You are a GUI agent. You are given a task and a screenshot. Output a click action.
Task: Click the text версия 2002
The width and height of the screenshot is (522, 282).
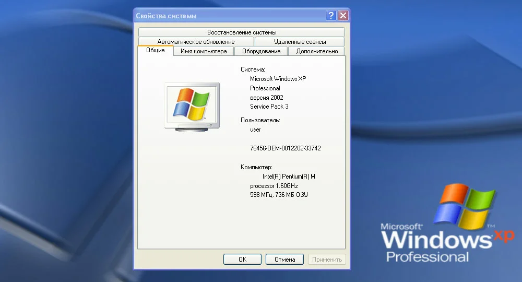click(x=267, y=98)
